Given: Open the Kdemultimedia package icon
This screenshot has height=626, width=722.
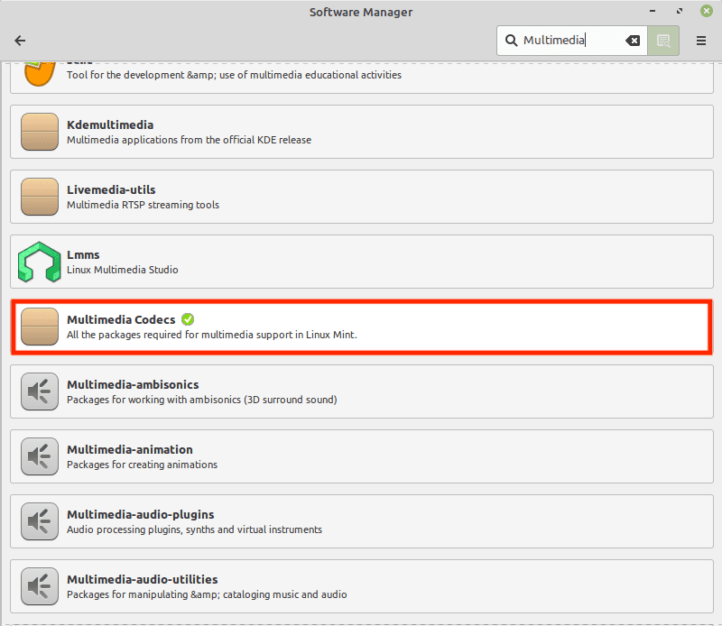Looking at the screenshot, I should click(x=40, y=132).
